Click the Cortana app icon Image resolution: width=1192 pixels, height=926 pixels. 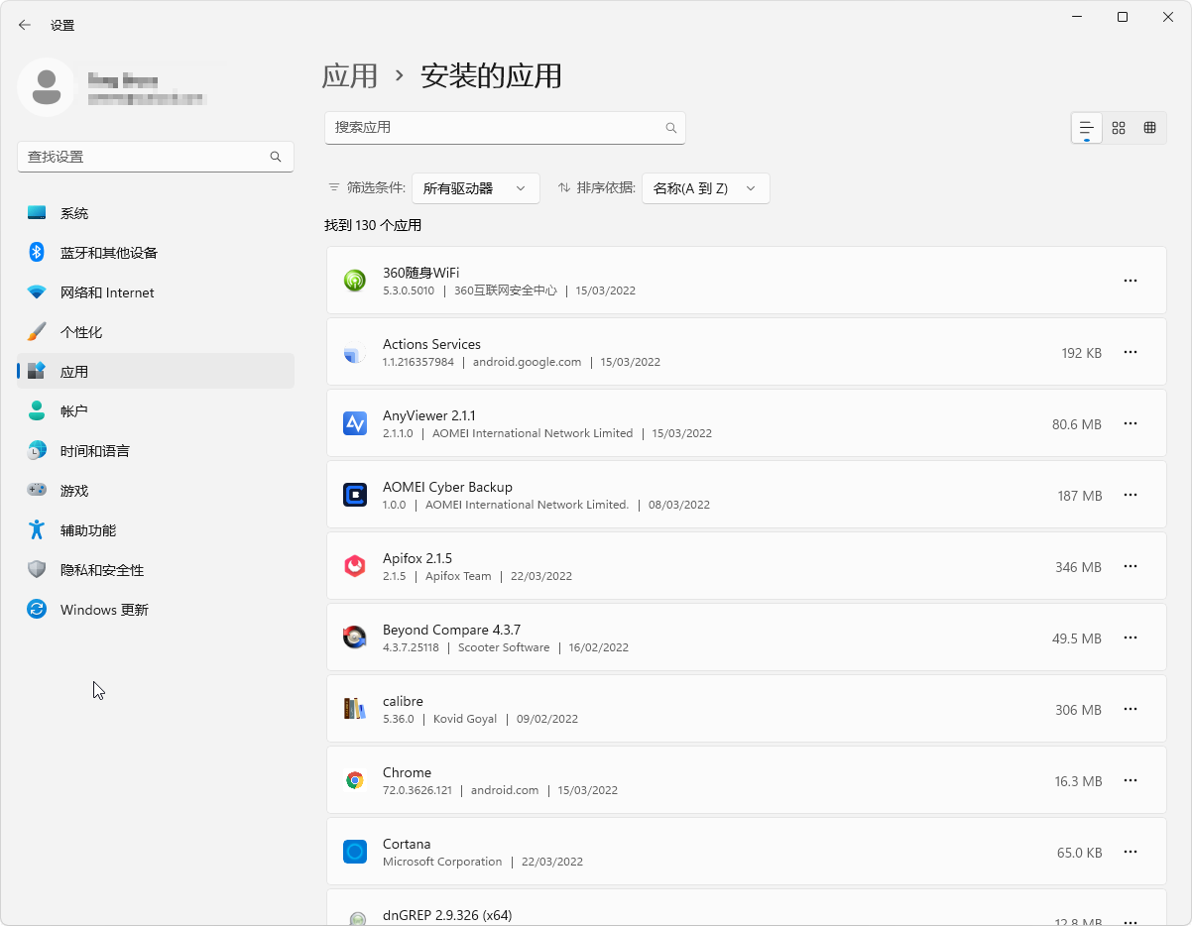(355, 852)
